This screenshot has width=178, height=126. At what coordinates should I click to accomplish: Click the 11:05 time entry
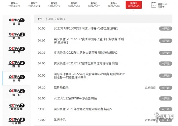pos(42,109)
